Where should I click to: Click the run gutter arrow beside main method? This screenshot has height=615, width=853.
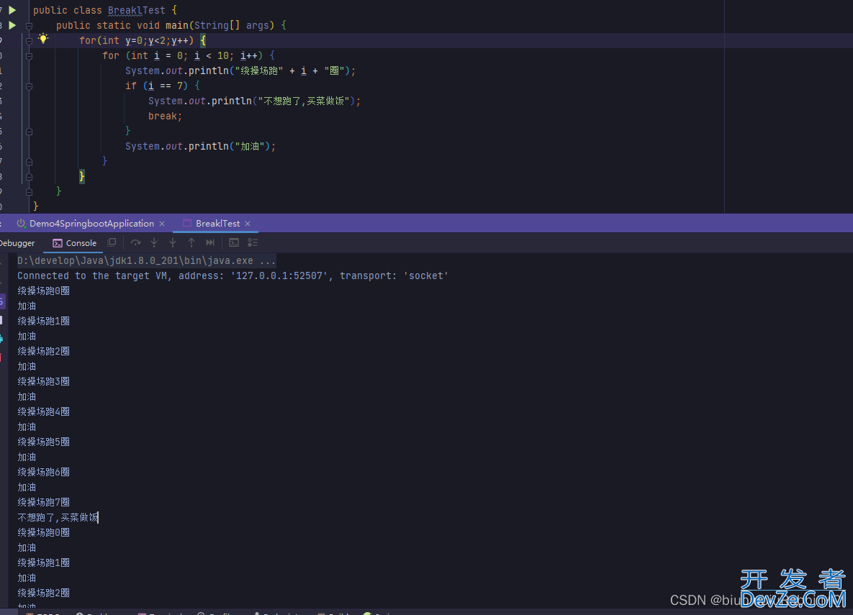click(12, 25)
